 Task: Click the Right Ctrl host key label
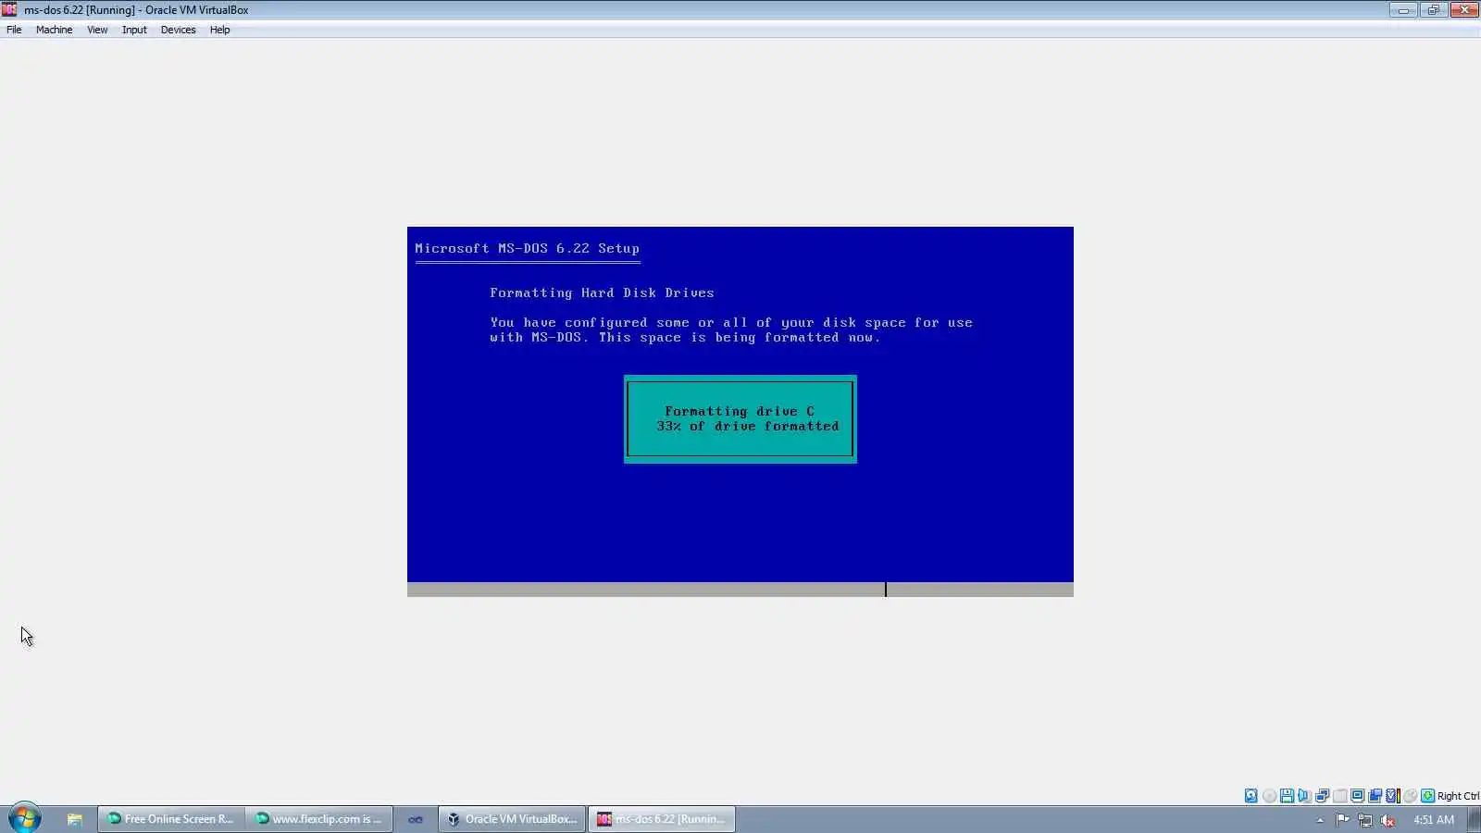[x=1458, y=796]
